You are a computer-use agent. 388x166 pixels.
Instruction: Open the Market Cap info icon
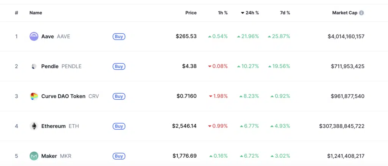(x=361, y=13)
